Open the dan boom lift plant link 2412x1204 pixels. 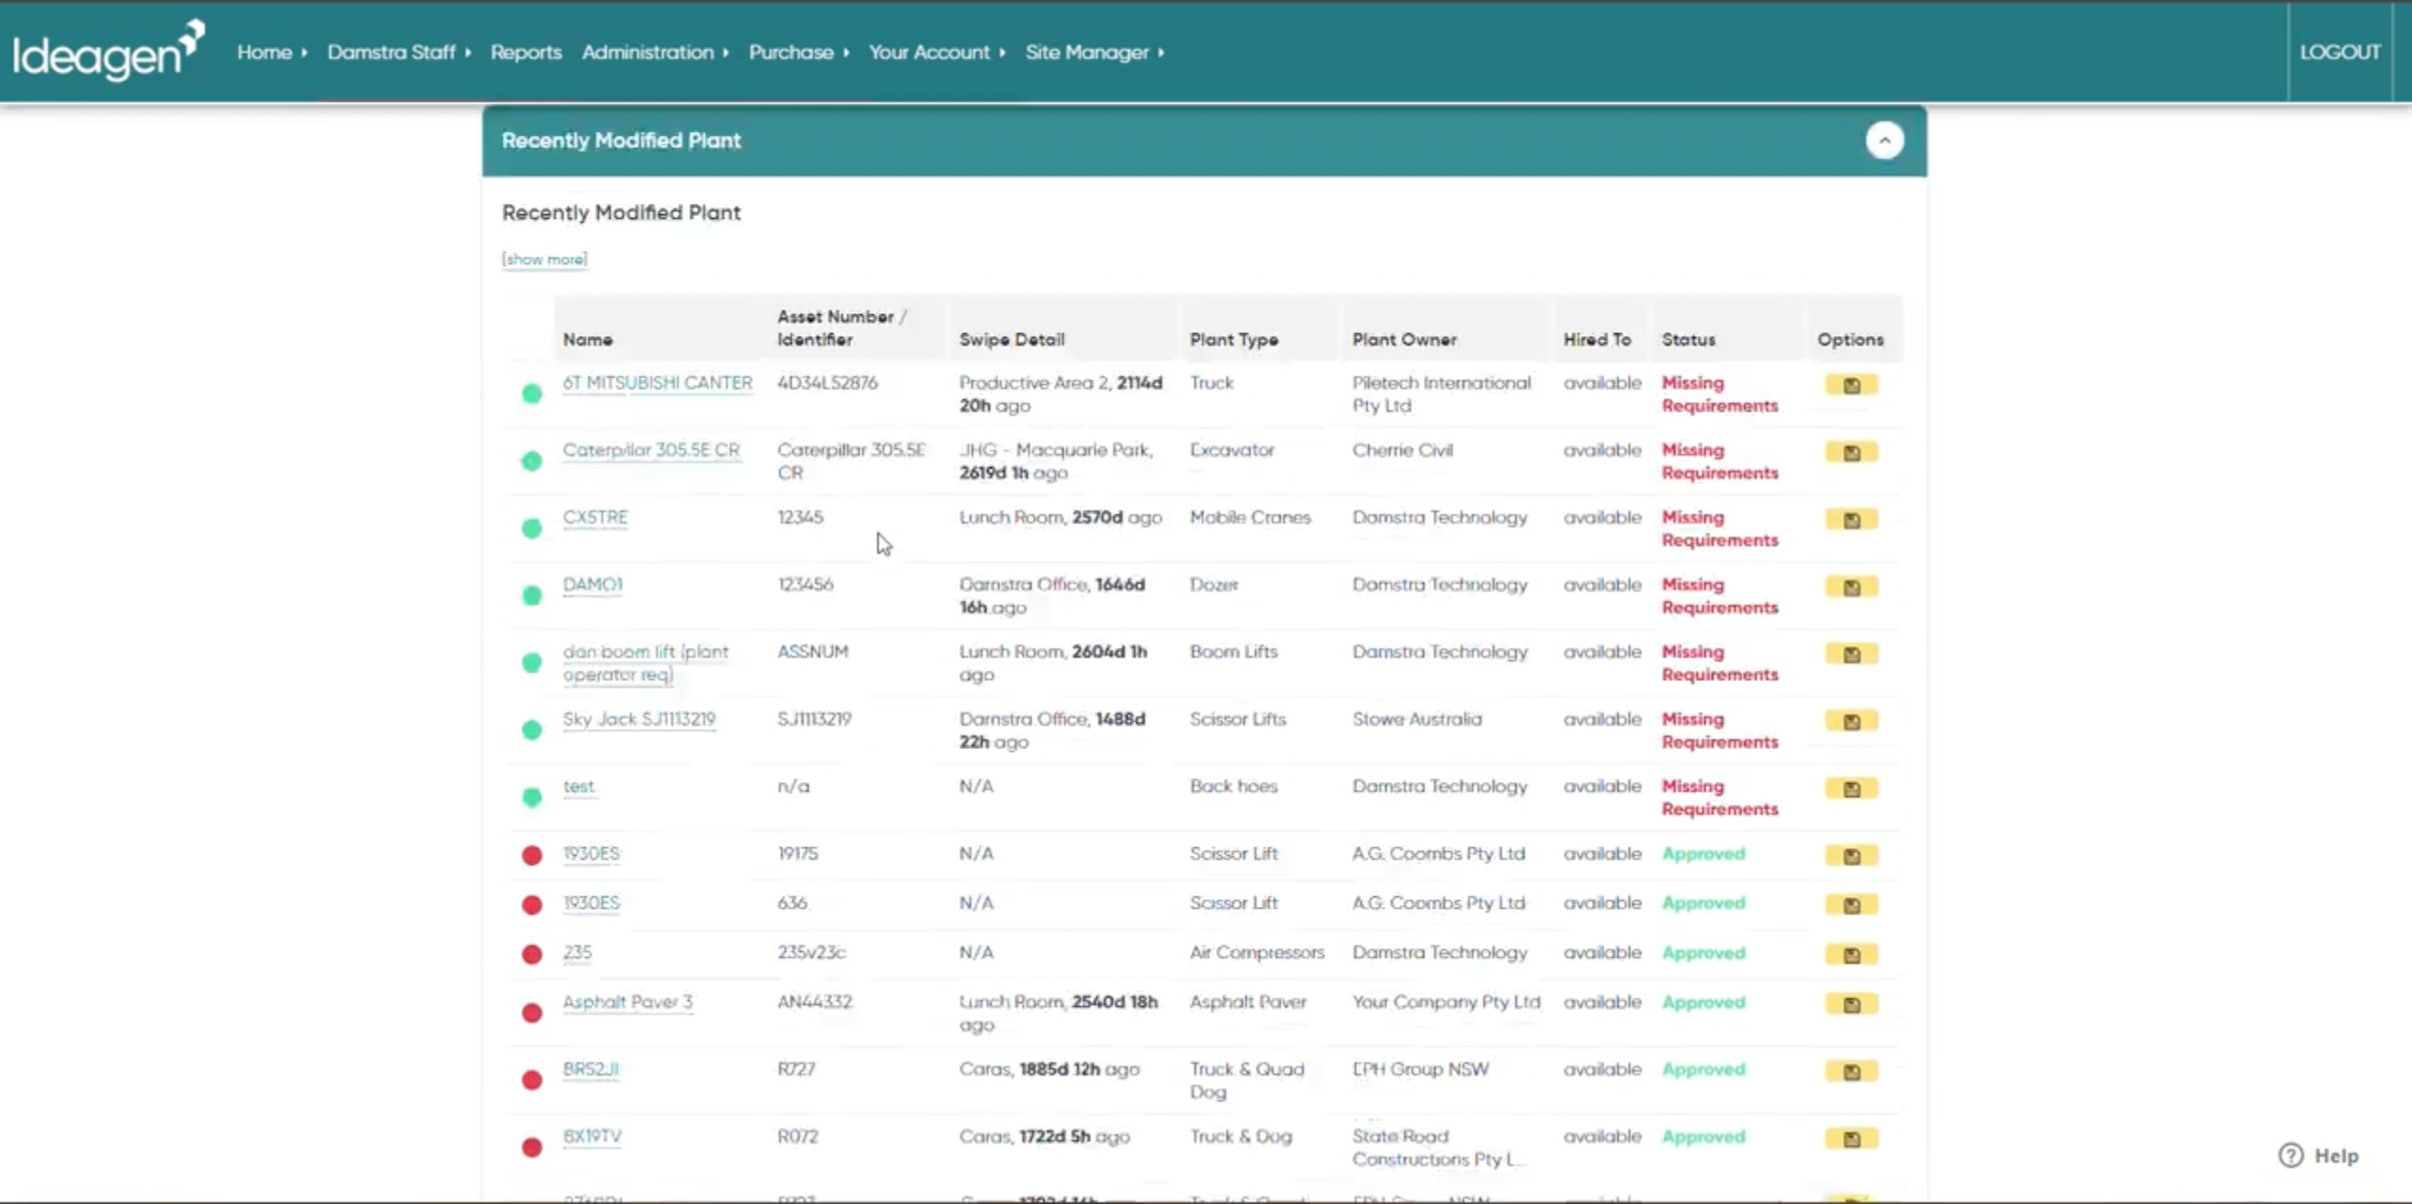646,663
